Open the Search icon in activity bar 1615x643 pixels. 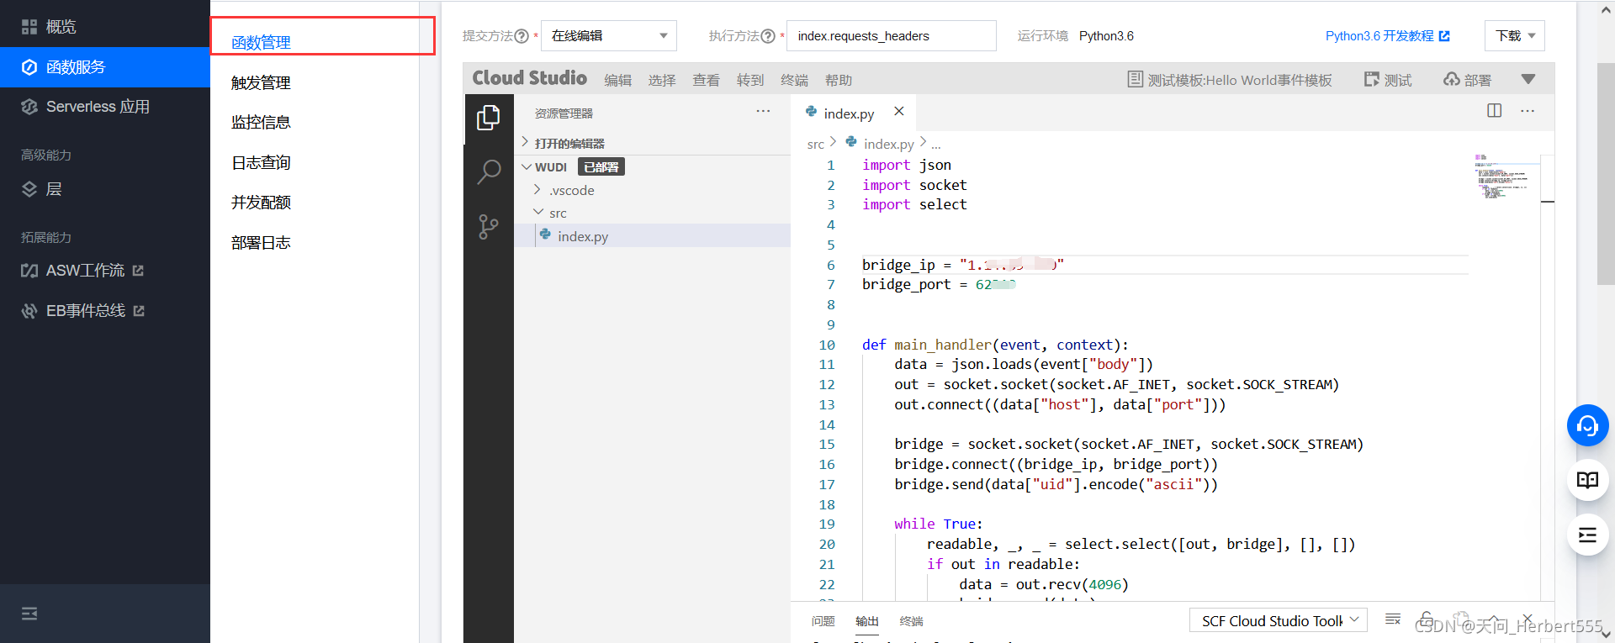point(489,172)
